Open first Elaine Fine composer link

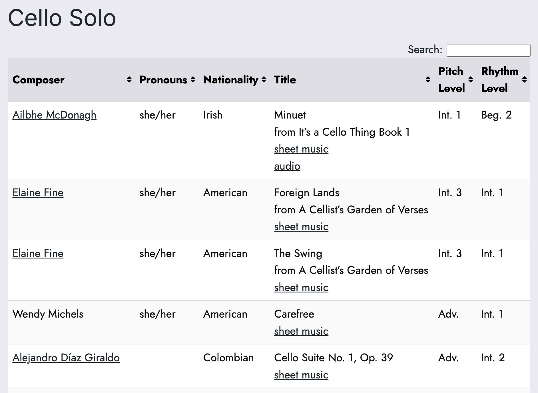pos(38,193)
